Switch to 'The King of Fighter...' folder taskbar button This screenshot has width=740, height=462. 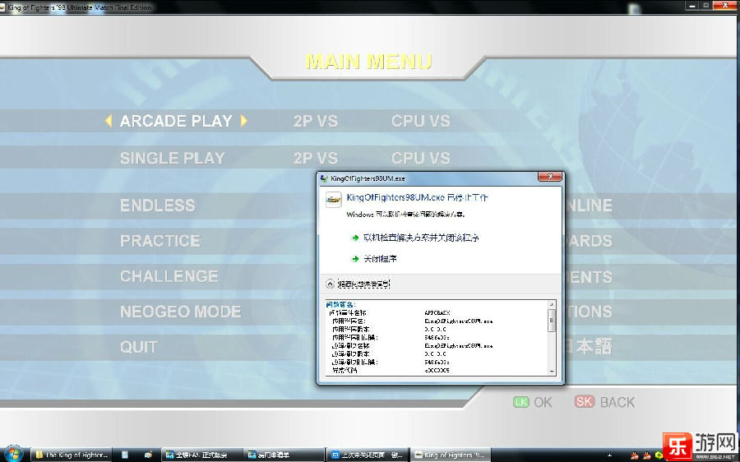point(72,455)
